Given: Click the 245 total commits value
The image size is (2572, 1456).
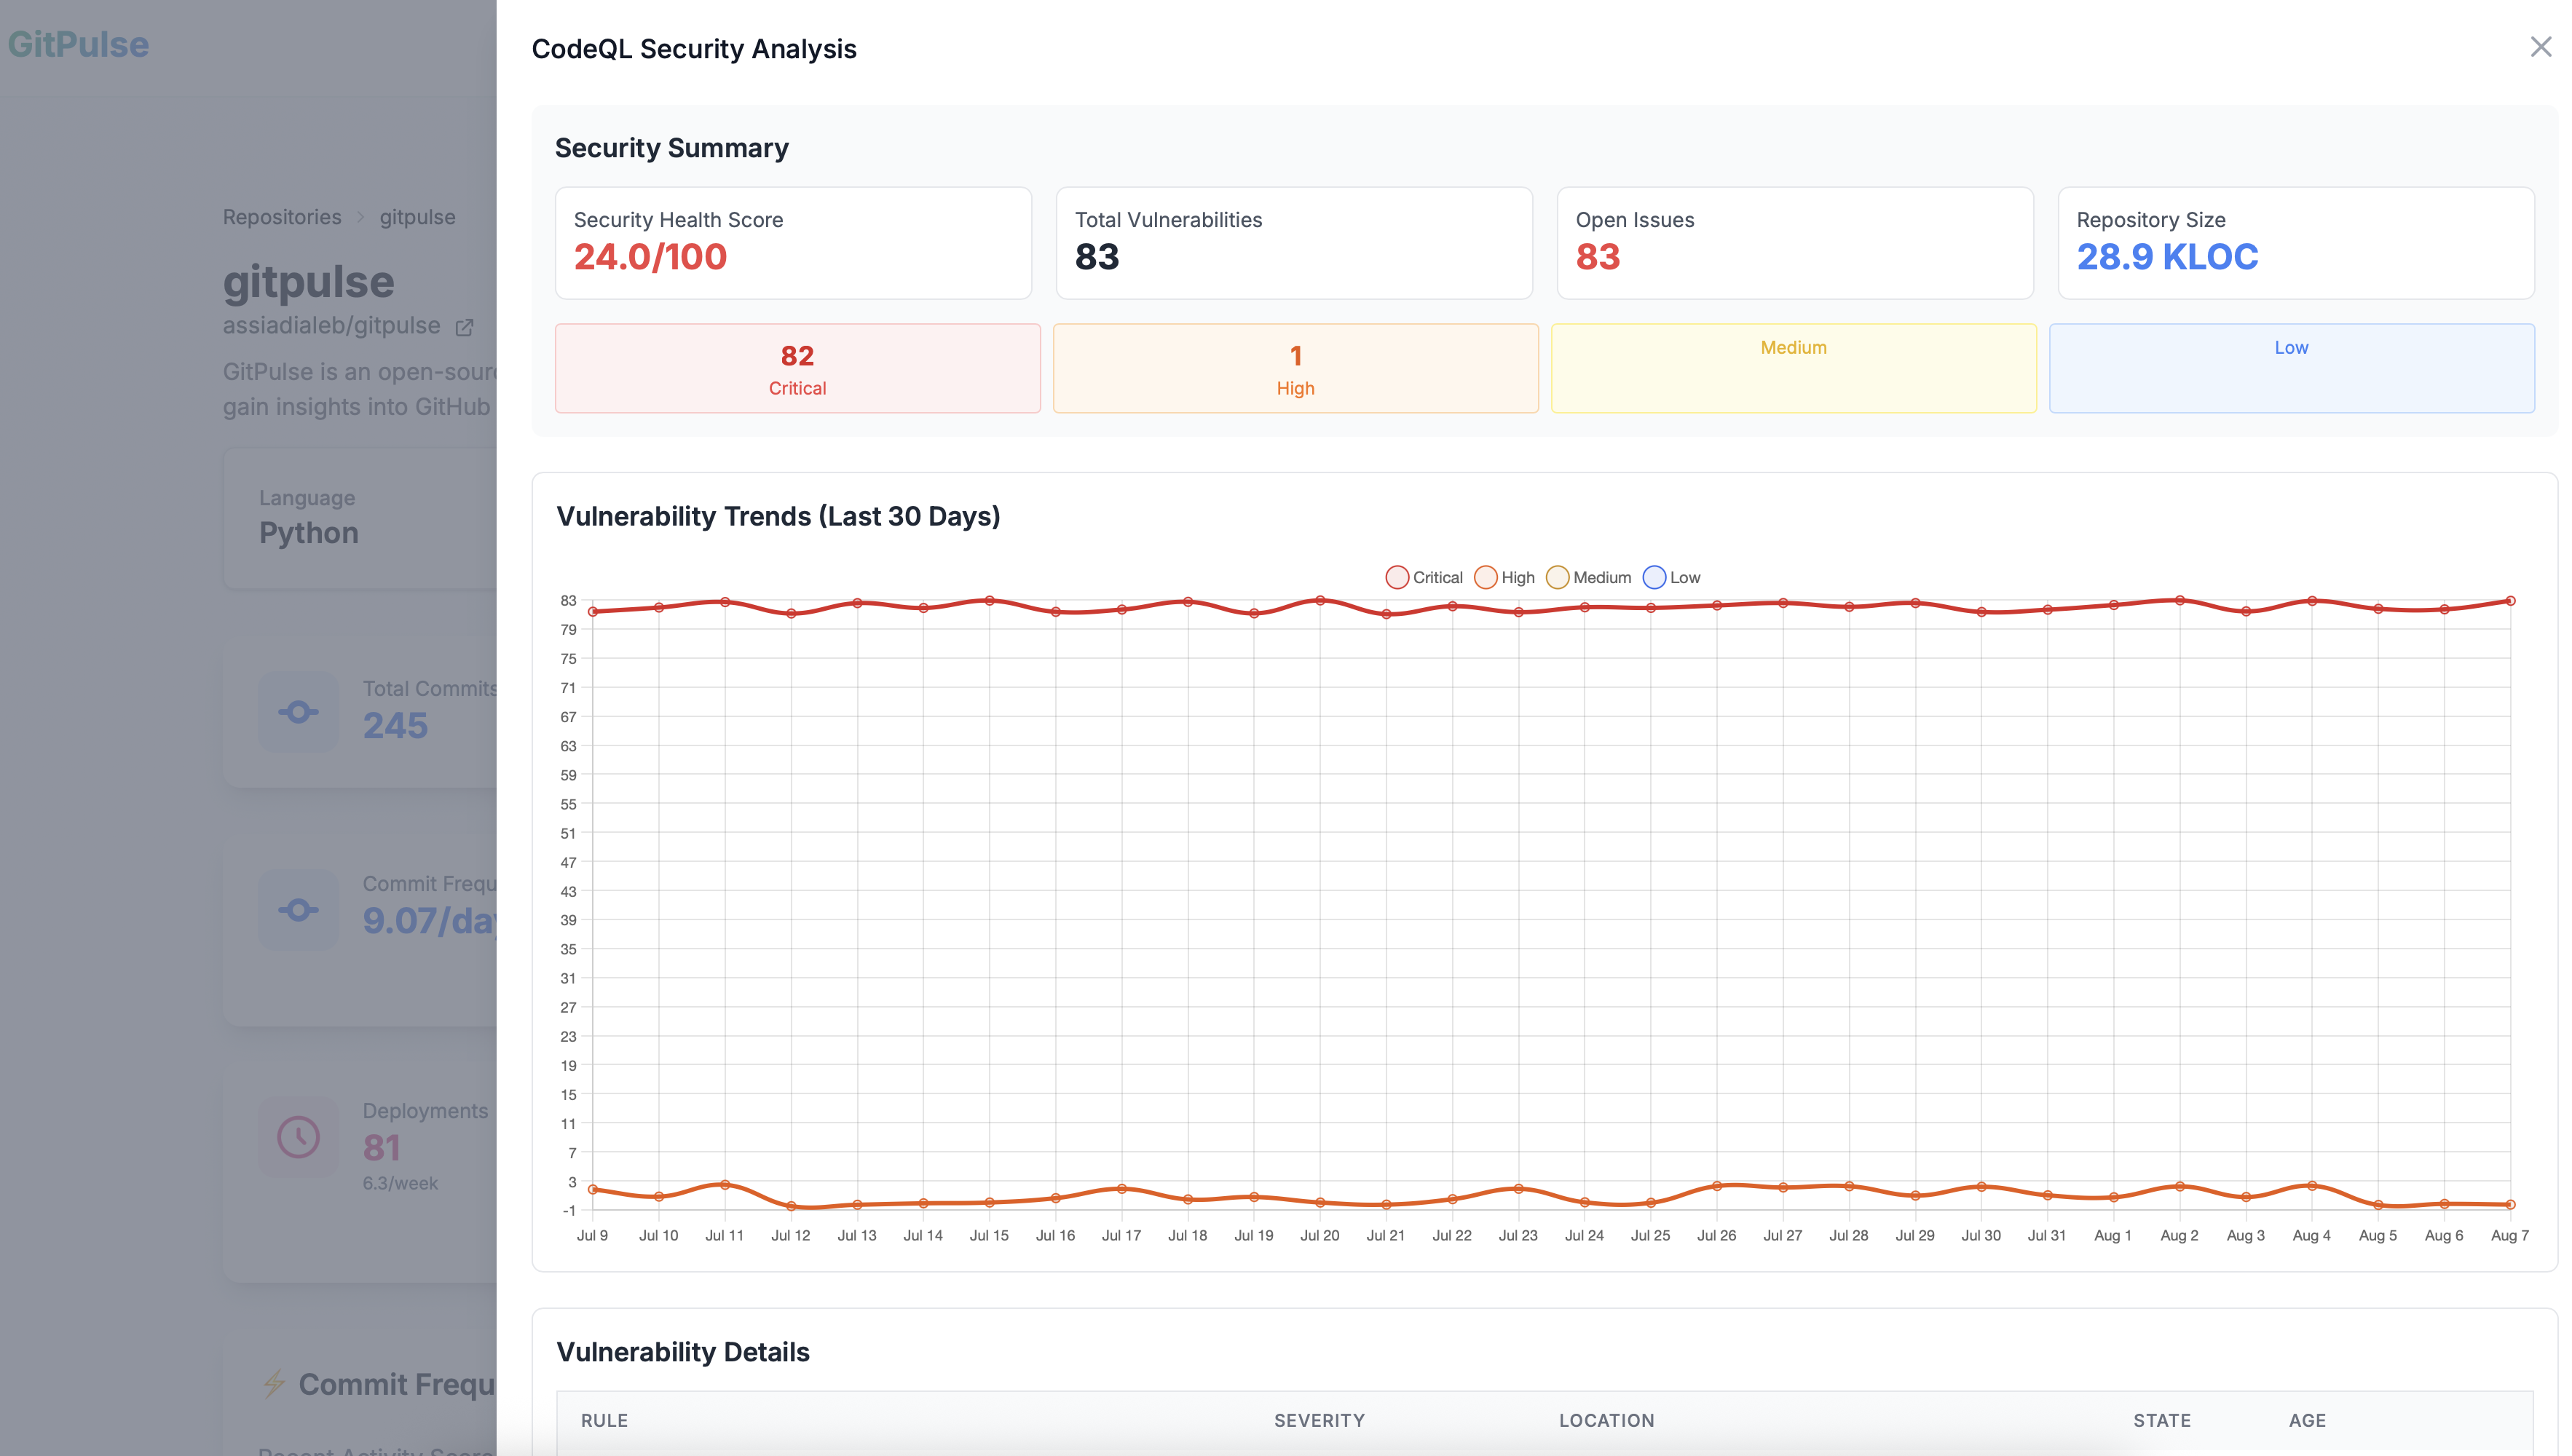Looking at the screenshot, I should click(x=395, y=726).
